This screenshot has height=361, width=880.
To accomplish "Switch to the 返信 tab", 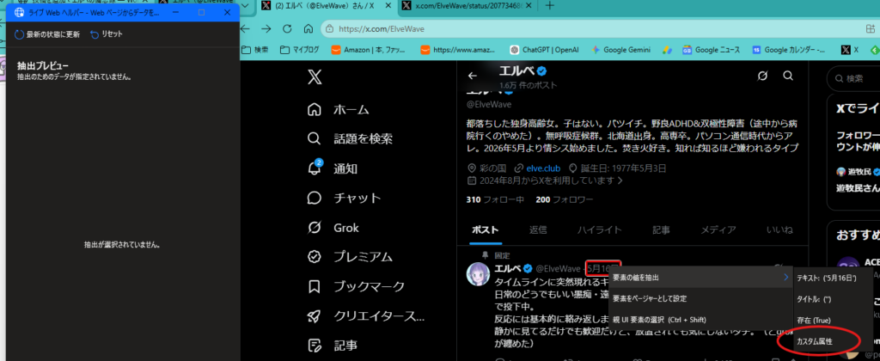I will tap(538, 229).
